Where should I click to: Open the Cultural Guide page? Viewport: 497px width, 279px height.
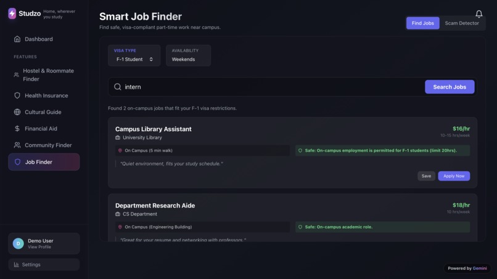point(44,112)
